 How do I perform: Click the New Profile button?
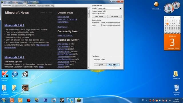(99, 17)
